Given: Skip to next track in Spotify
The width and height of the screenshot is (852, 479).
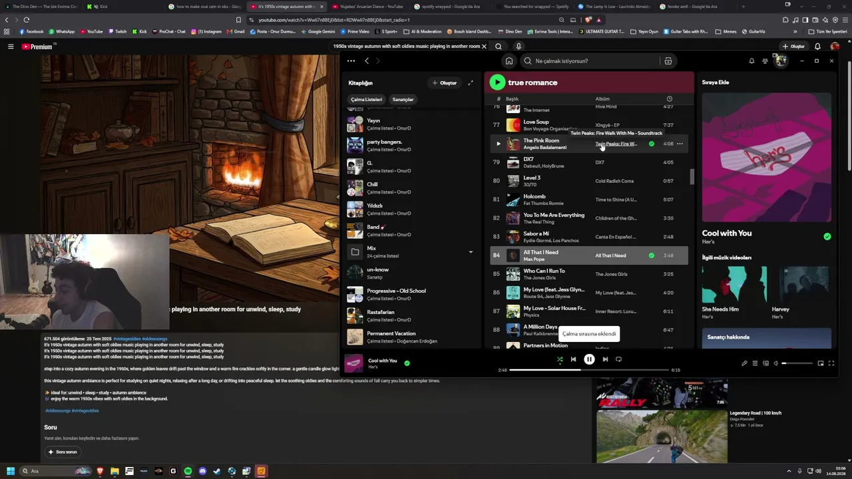Looking at the screenshot, I should (x=605, y=359).
